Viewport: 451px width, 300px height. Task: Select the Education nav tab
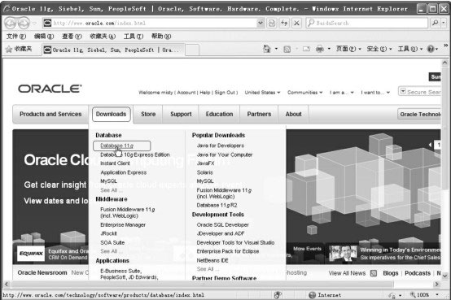click(219, 114)
